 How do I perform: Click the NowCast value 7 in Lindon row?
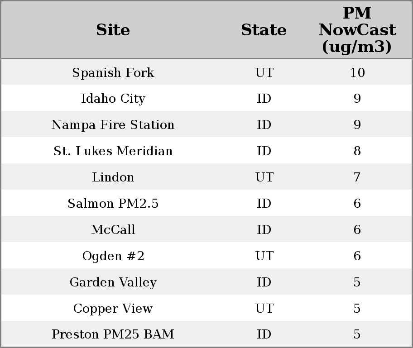point(357,177)
